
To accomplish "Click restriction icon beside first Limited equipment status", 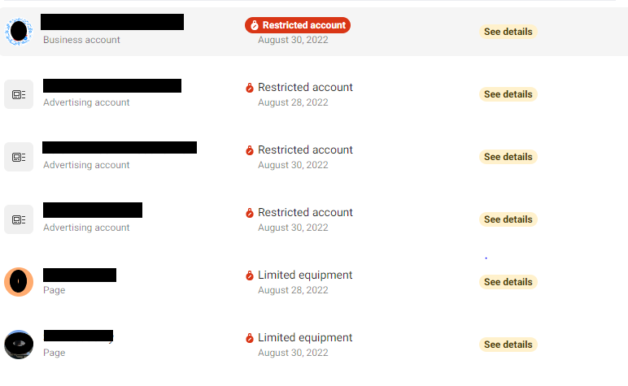I will (x=250, y=275).
